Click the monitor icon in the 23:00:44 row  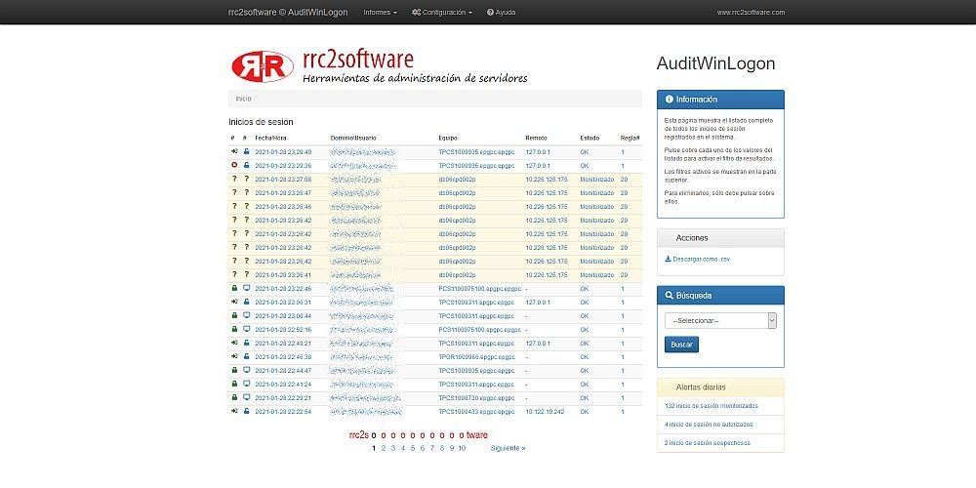[247, 315]
